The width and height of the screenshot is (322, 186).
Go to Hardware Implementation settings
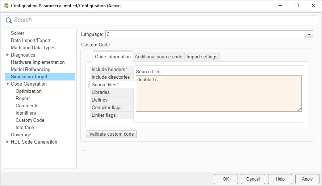[38, 62]
